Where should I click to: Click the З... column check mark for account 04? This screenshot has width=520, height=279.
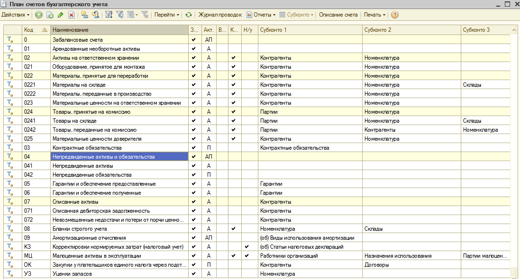(194, 156)
